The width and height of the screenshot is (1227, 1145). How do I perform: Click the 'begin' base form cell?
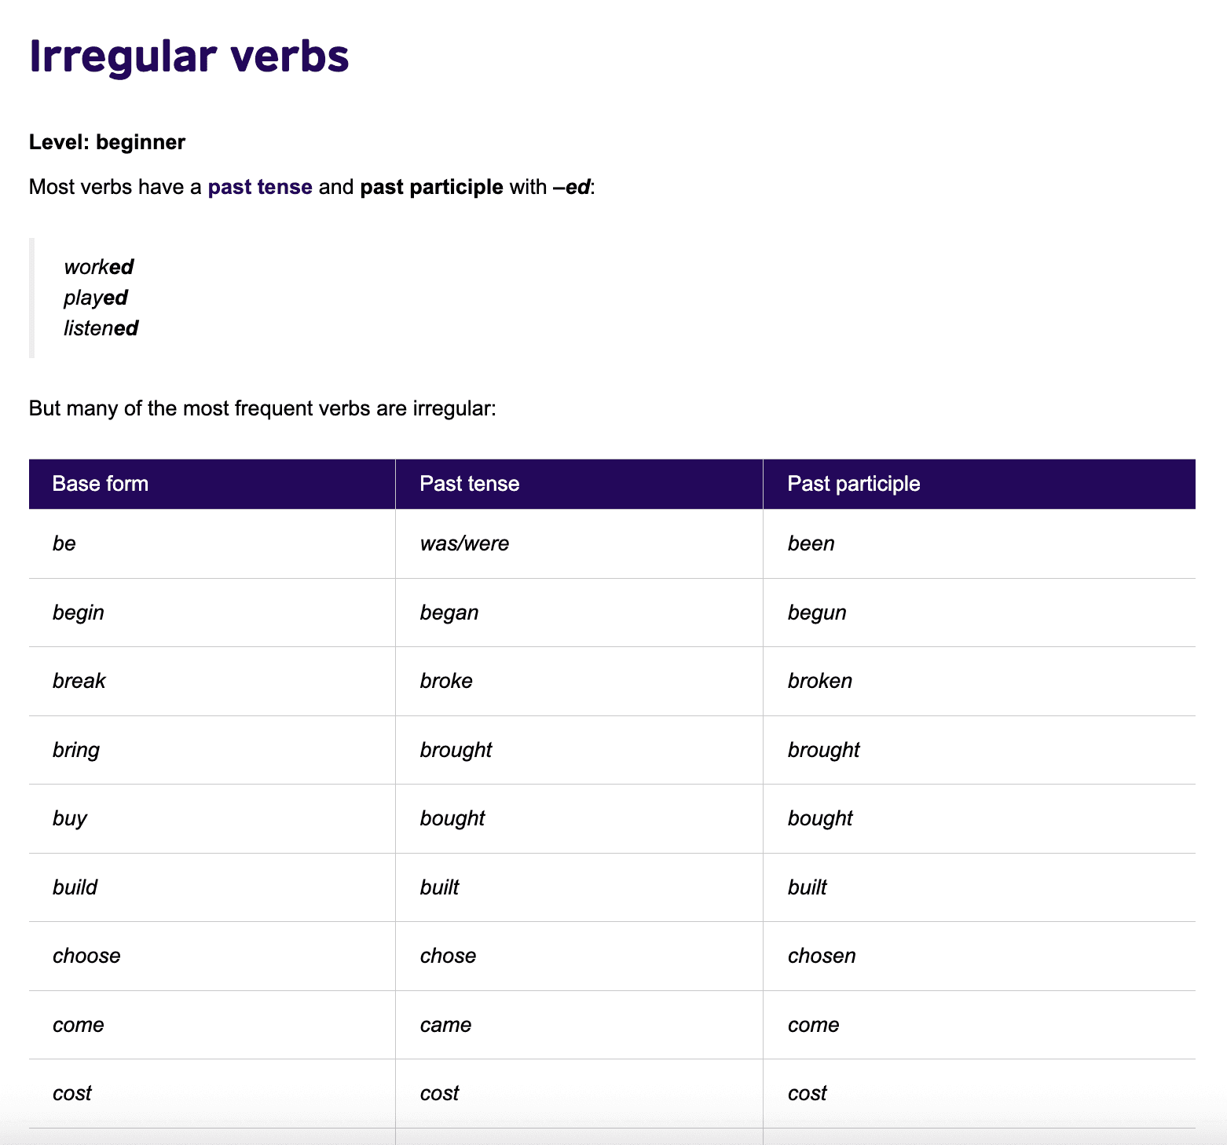click(78, 613)
